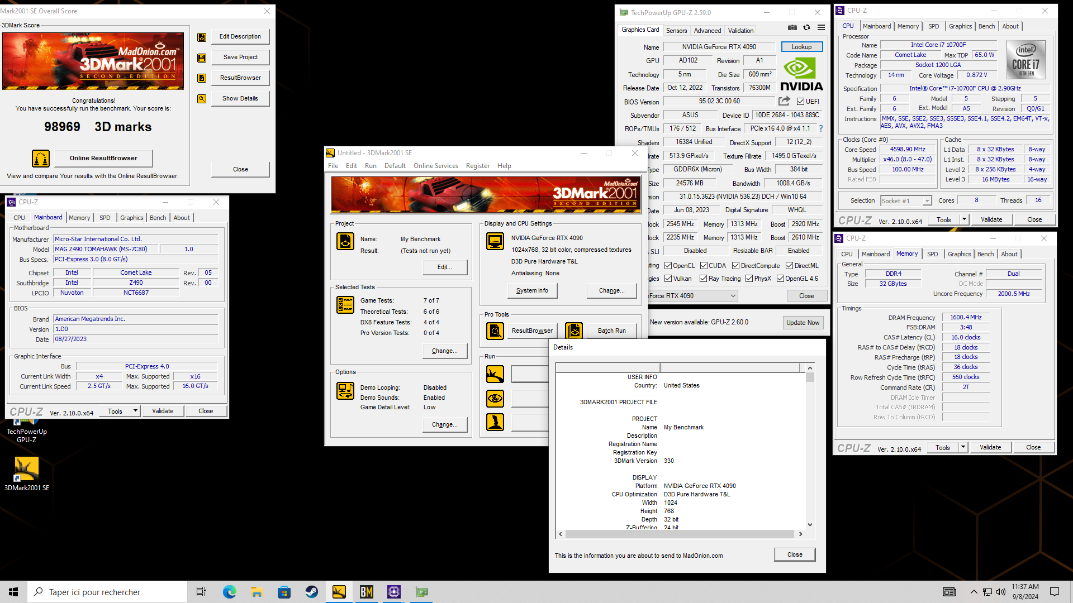Toggle the OpenCL checkbox
This screenshot has height=603, width=1073.
pyautogui.click(x=668, y=266)
